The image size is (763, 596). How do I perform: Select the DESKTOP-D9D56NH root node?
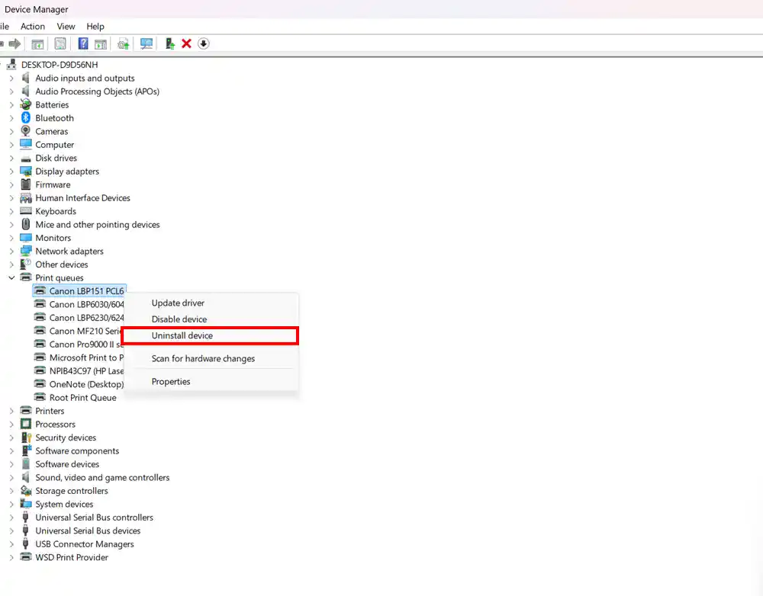point(60,65)
